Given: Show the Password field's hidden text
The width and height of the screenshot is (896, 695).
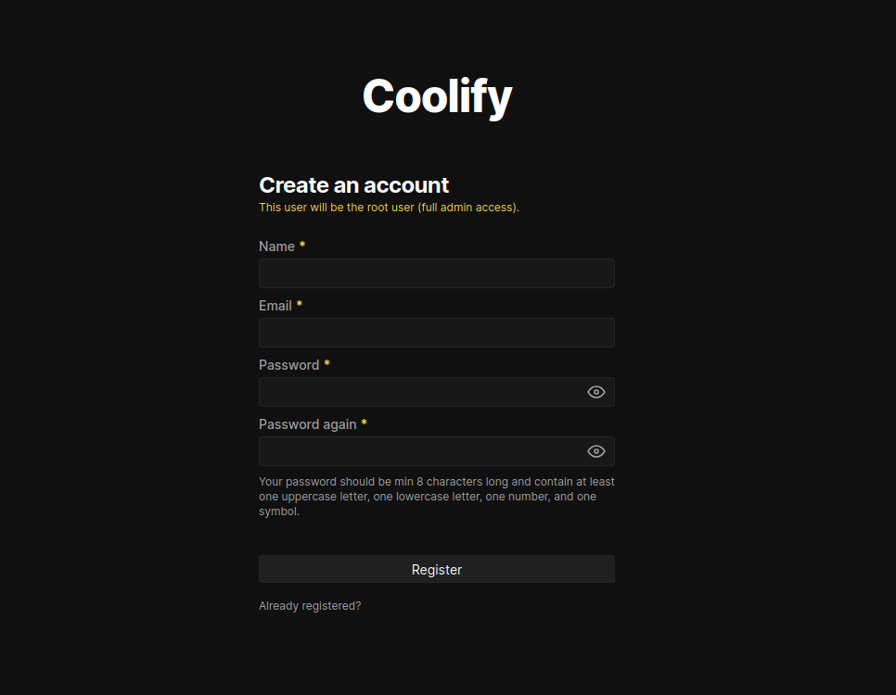Looking at the screenshot, I should [596, 392].
